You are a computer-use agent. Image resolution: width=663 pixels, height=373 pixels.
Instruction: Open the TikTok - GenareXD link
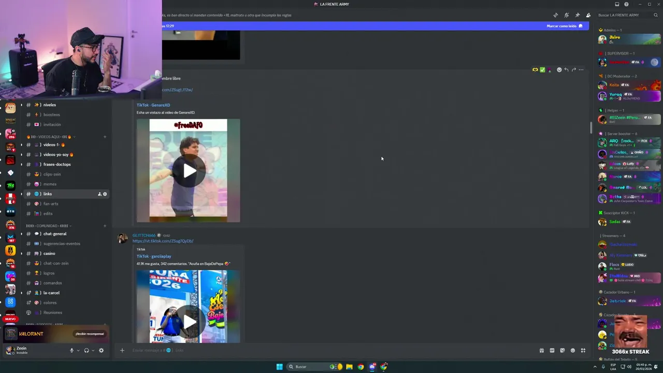point(153,105)
